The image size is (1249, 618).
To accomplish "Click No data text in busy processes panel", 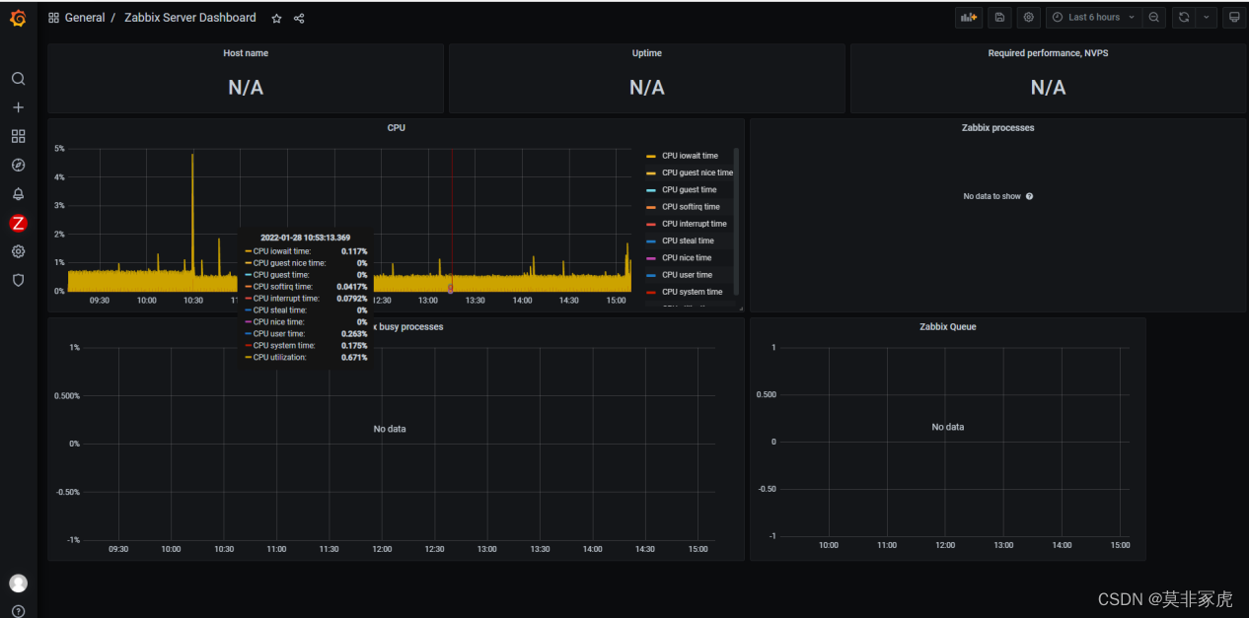I will click(390, 429).
